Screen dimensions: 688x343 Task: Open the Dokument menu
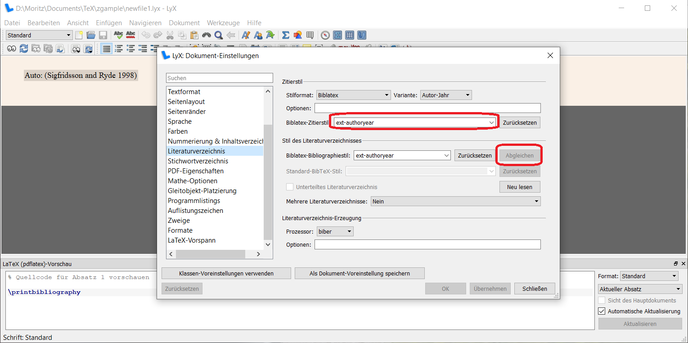click(184, 23)
